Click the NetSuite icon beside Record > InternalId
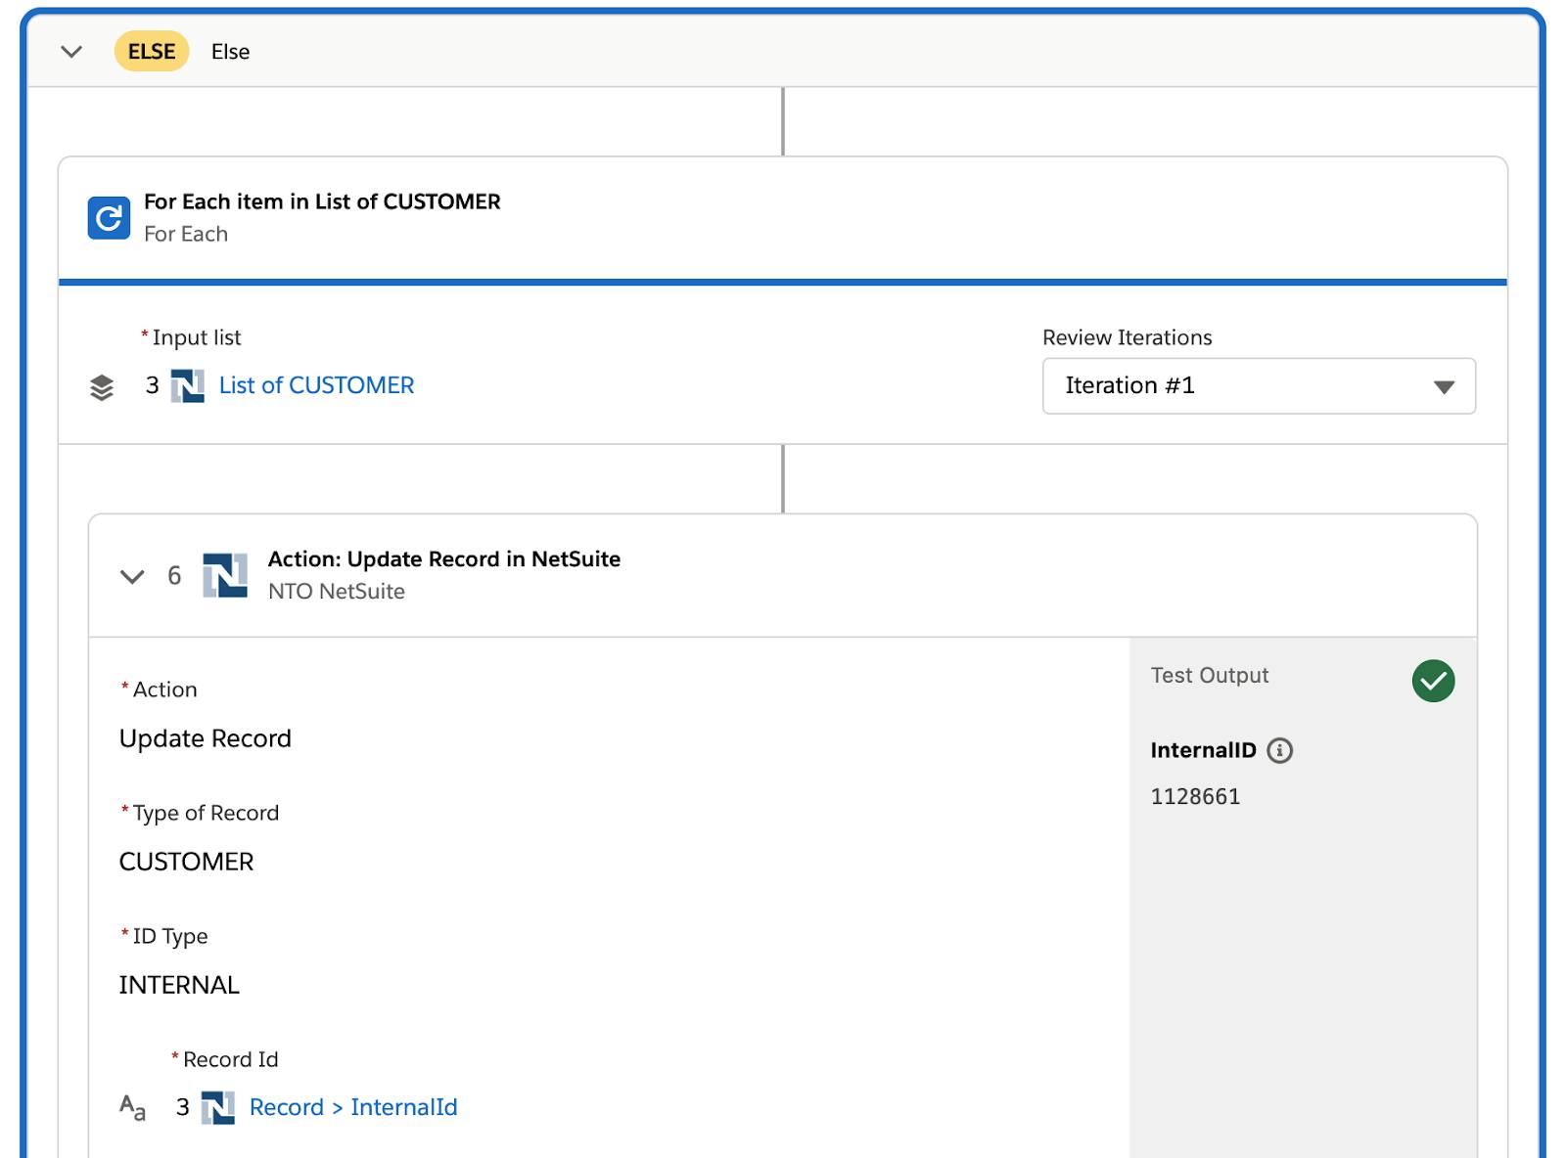The image size is (1566, 1158). click(x=217, y=1108)
